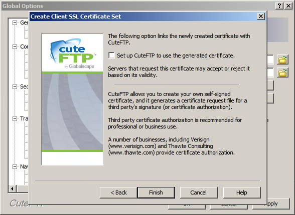Click the Finish button
This screenshot has height=215, width=295.
156,192
